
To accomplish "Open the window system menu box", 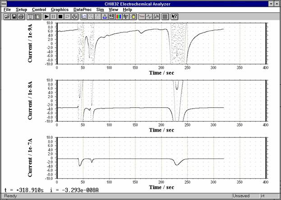I will (x=5, y=3).
